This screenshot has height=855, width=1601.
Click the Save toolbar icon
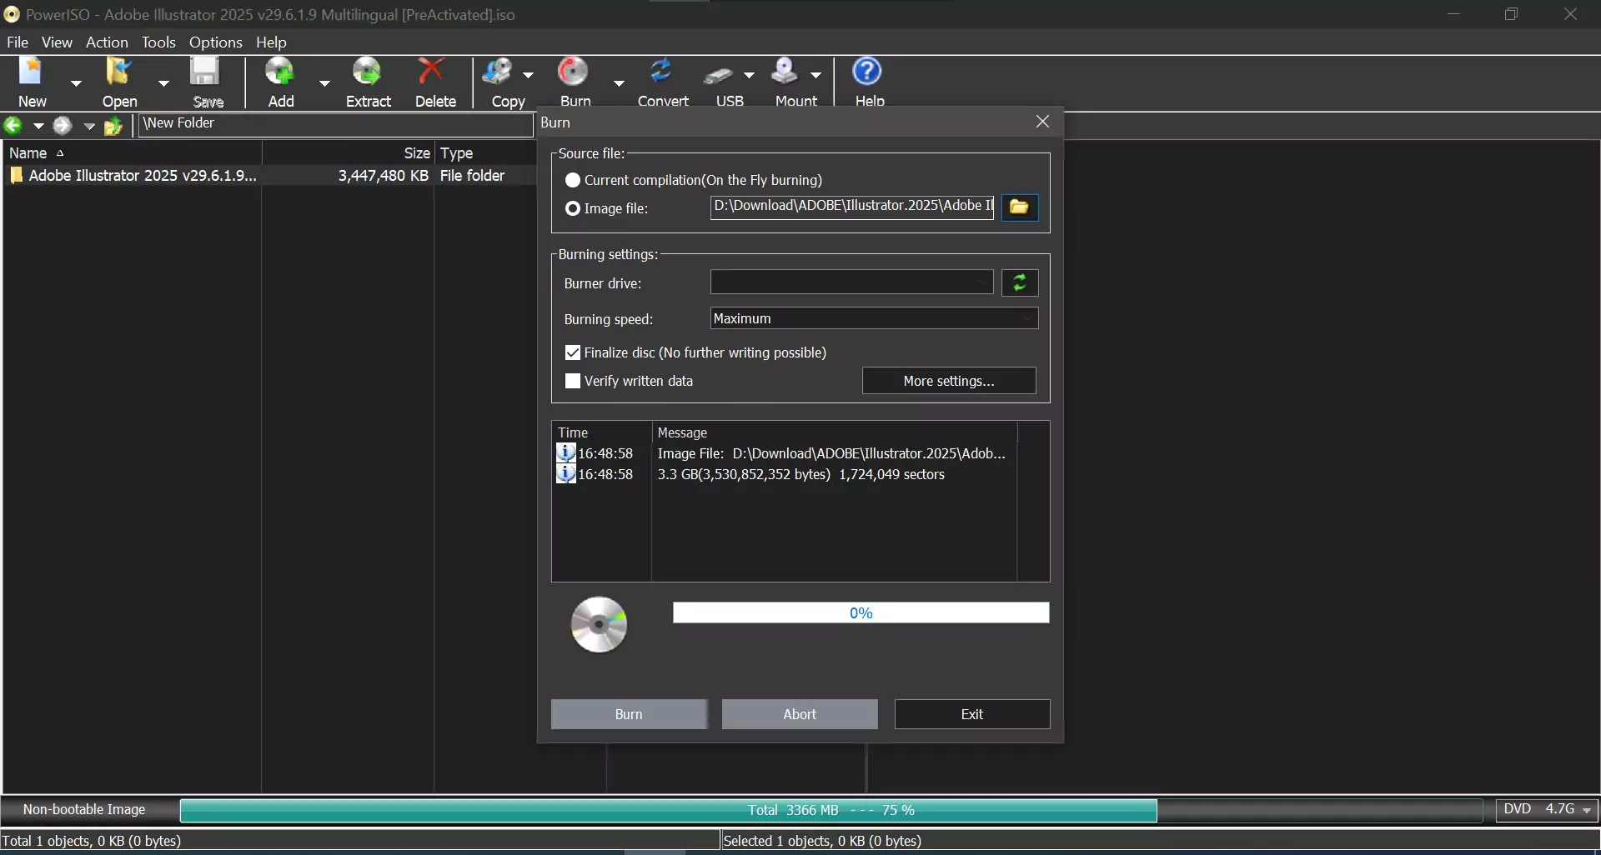[x=205, y=73]
